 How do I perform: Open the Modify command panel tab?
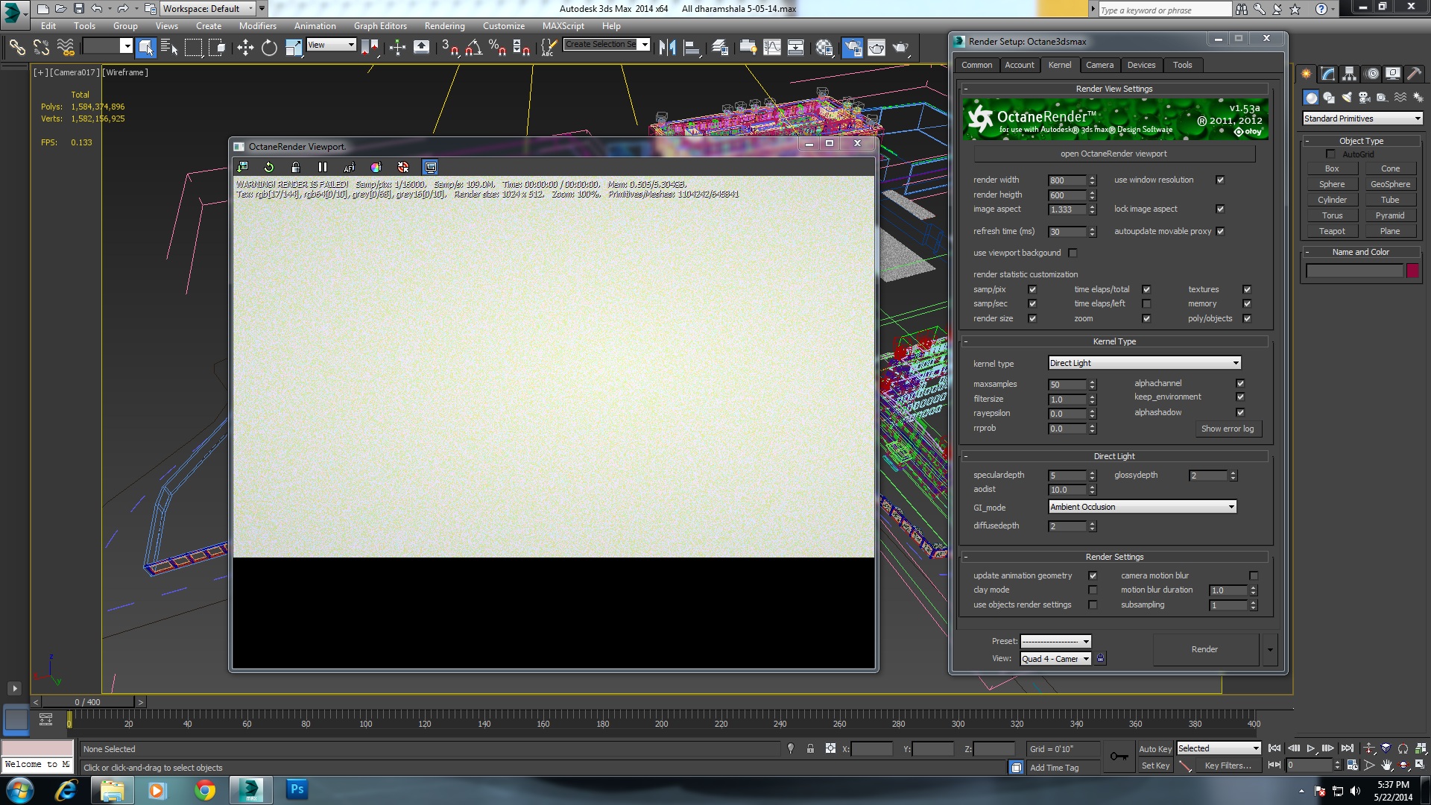click(x=1327, y=73)
